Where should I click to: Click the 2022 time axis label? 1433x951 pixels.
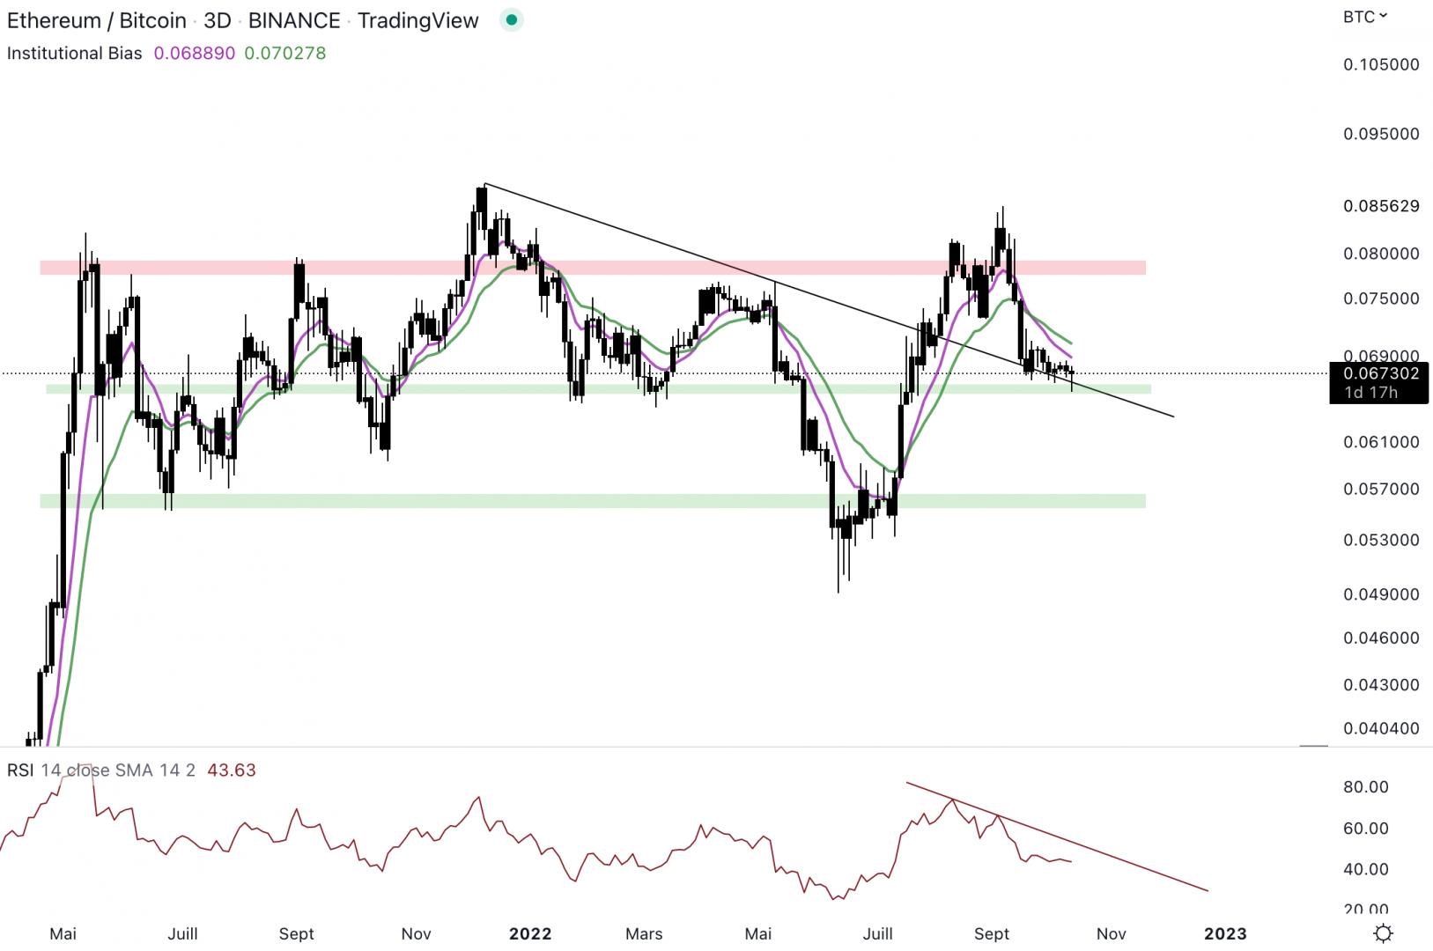pos(530,933)
